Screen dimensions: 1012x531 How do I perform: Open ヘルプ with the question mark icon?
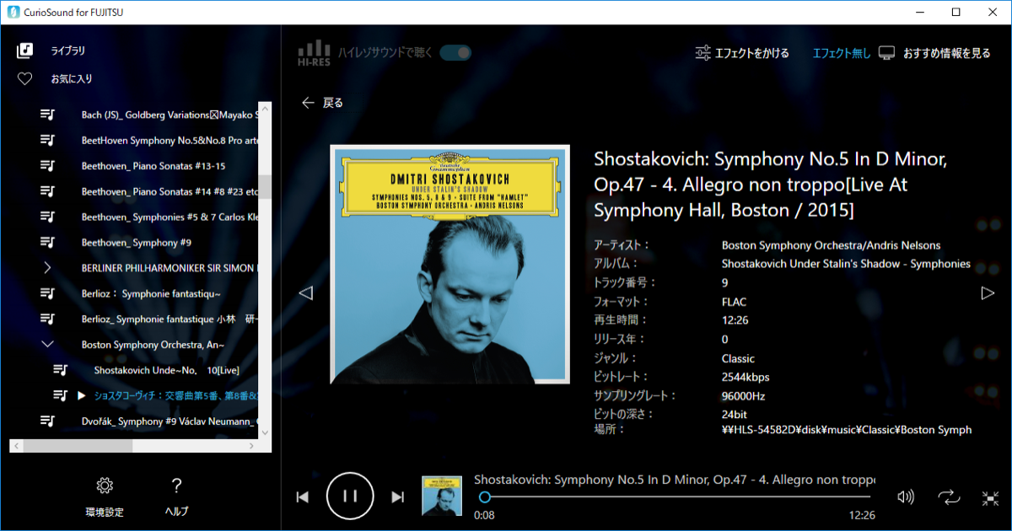(x=176, y=496)
